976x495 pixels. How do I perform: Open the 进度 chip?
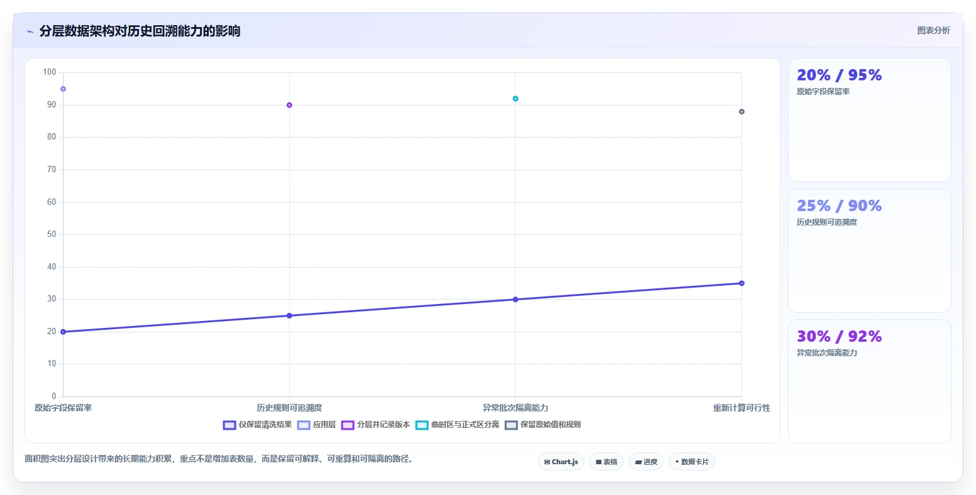[x=646, y=462]
